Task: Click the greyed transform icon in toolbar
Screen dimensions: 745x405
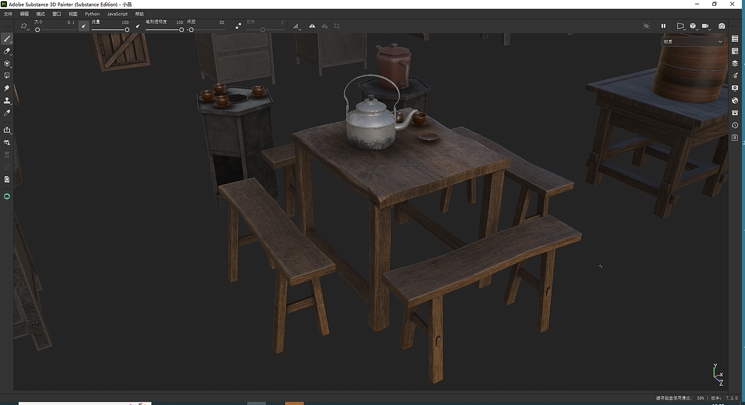Action: pyautogui.click(x=337, y=26)
